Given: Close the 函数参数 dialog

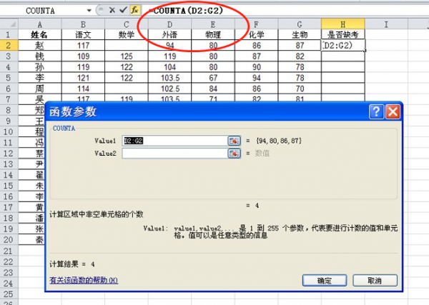Looking at the screenshot, I should (x=393, y=111).
